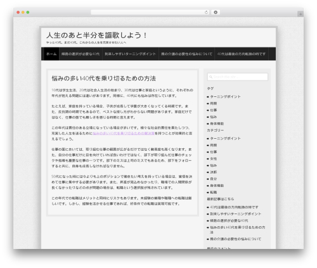
Task: Select ターニングポイント under タグ
Action: [x=225, y=97]
